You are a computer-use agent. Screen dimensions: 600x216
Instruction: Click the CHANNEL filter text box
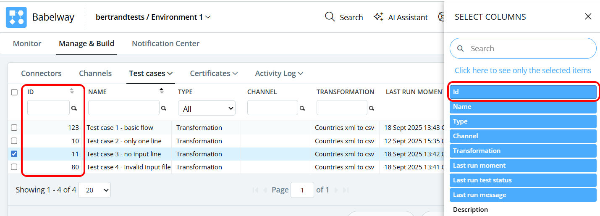click(x=272, y=108)
